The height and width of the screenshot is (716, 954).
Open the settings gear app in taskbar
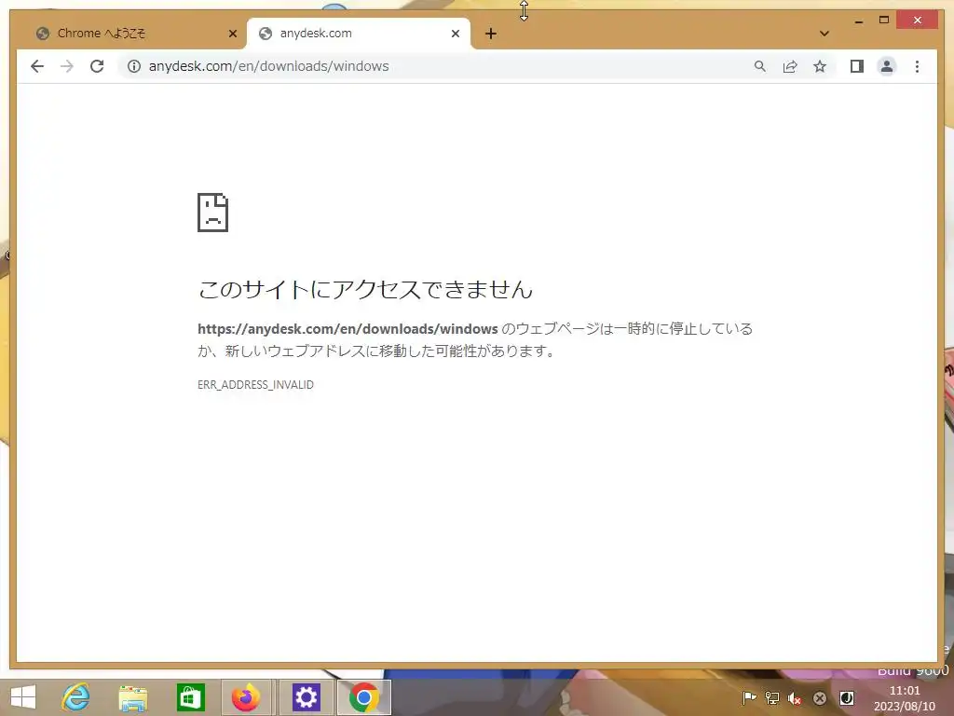coord(306,697)
